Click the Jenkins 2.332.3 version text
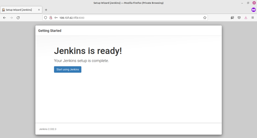Viewport: 257px width, 138px height. point(48,129)
